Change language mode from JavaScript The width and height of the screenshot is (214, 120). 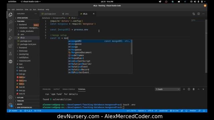(163, 111)
